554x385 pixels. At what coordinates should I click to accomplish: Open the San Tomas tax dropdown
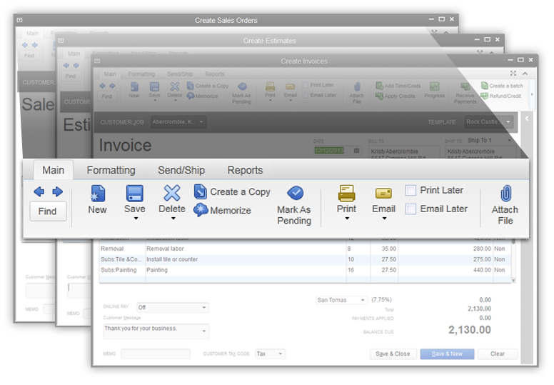(341, 300)
